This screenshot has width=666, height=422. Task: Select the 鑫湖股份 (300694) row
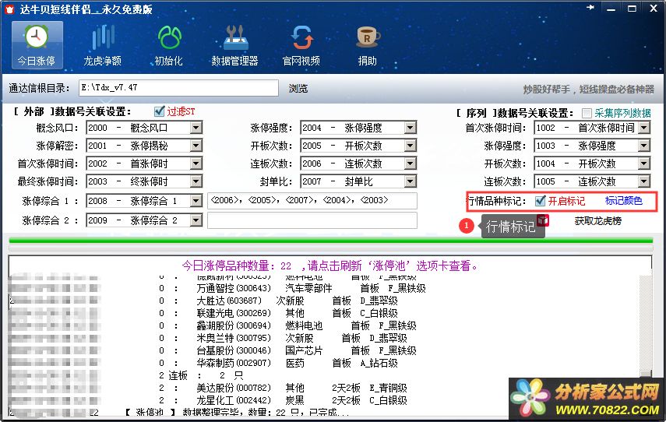(x=287, y=325)
